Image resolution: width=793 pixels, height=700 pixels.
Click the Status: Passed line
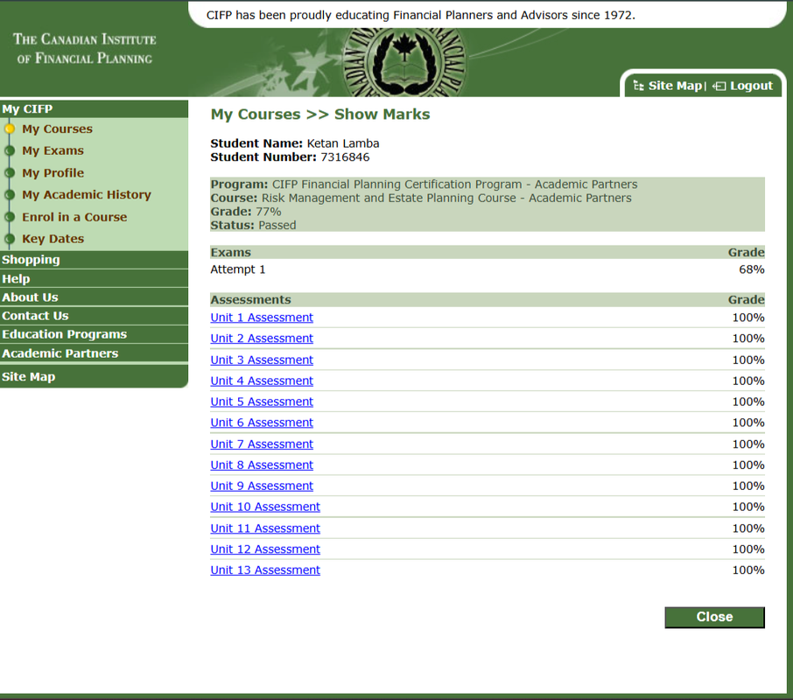pos(253,225)
